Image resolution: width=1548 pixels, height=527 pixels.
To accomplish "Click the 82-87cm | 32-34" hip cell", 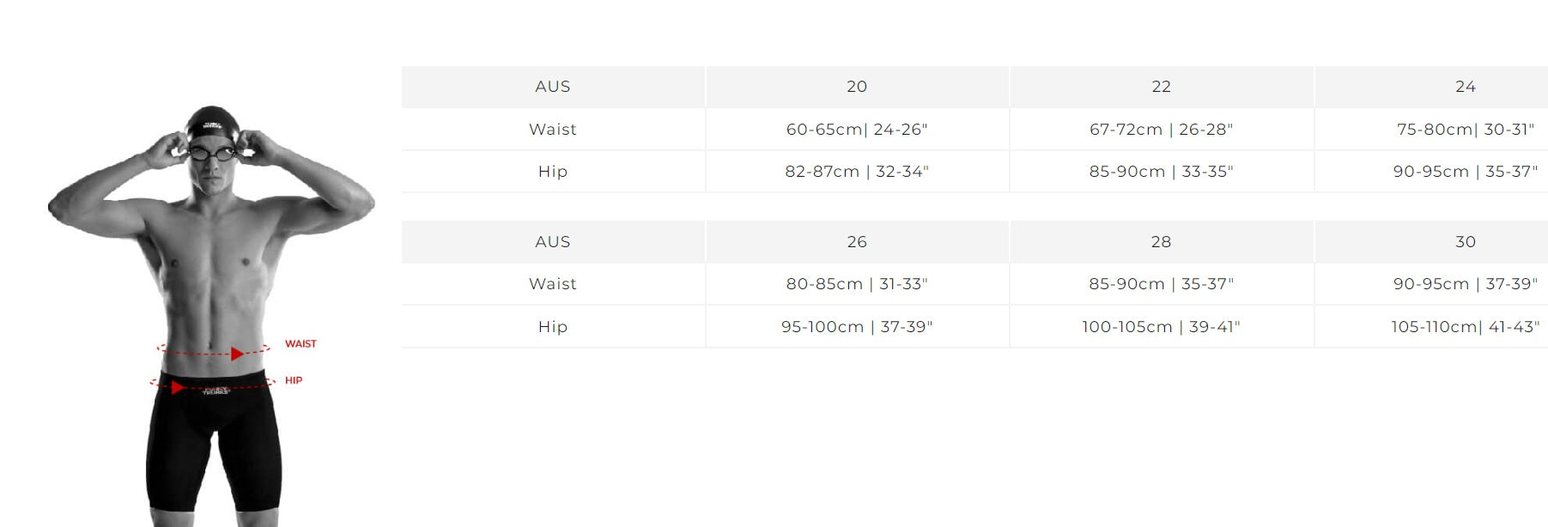I will (856, 172).
